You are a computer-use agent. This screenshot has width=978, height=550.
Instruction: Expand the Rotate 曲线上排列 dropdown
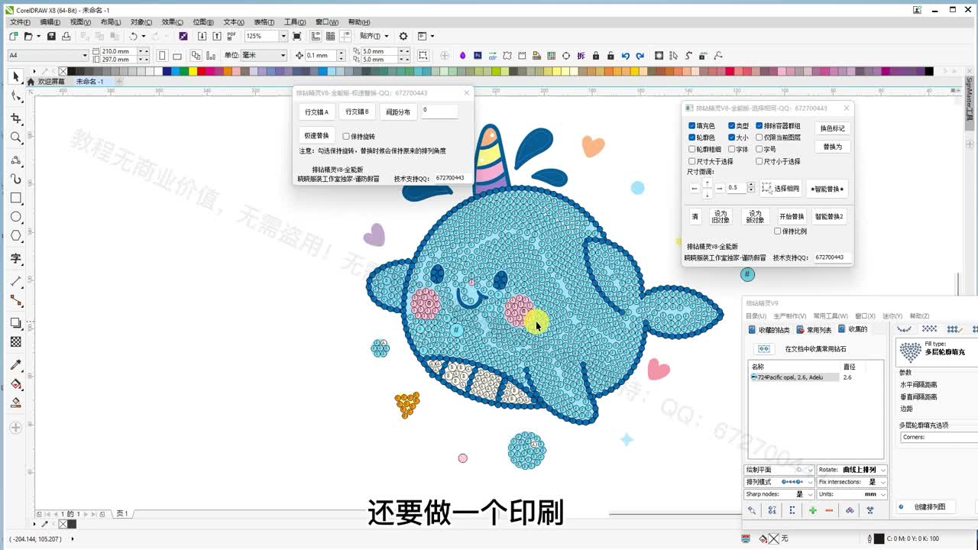click(882, 470)
